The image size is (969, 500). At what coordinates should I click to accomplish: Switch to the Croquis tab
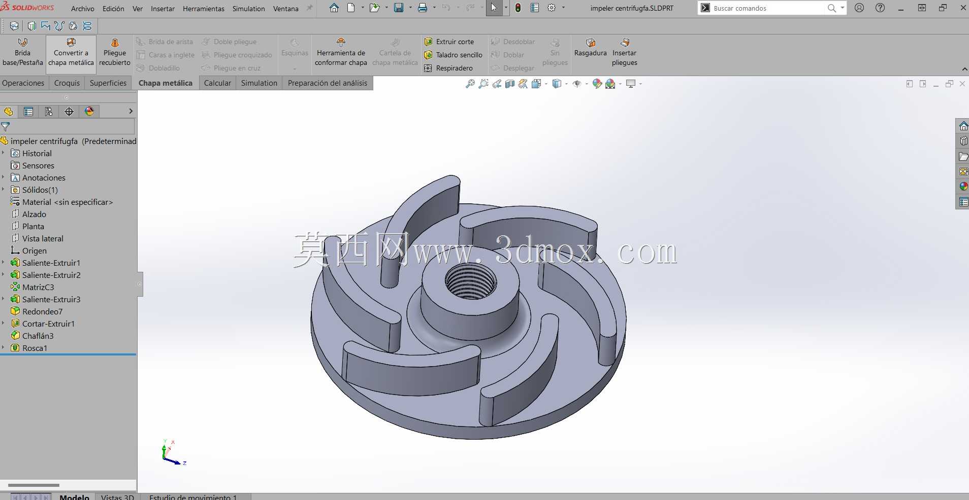[x=67, y=83]
